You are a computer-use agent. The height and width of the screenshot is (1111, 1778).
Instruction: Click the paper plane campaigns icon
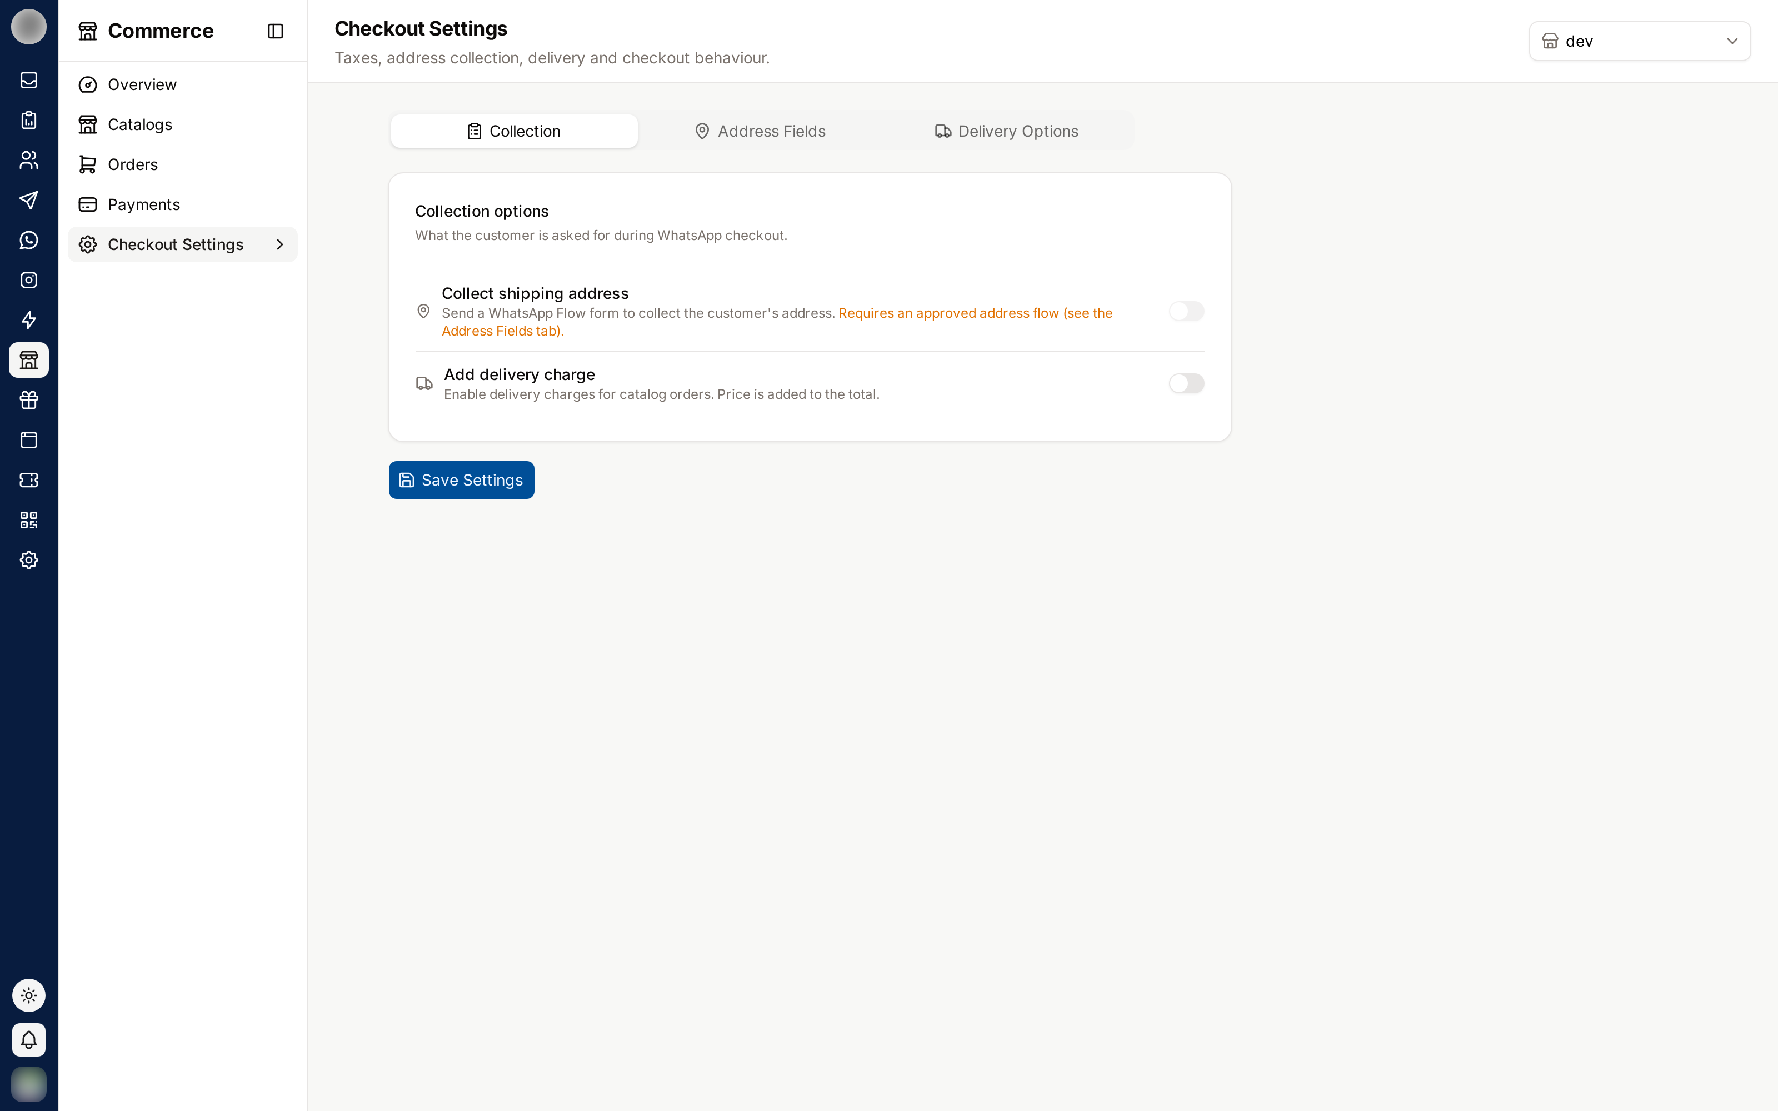tap(29, 200)
